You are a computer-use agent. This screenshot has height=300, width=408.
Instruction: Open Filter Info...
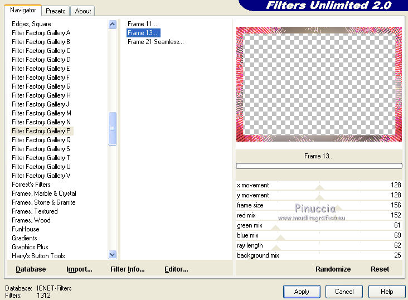(x=127, y=269)
